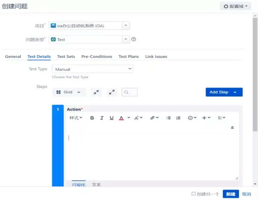The width and height of the screenshot is (258, 200).
Task: Switch to the Link Issues tab
Action: coord(156,56)
